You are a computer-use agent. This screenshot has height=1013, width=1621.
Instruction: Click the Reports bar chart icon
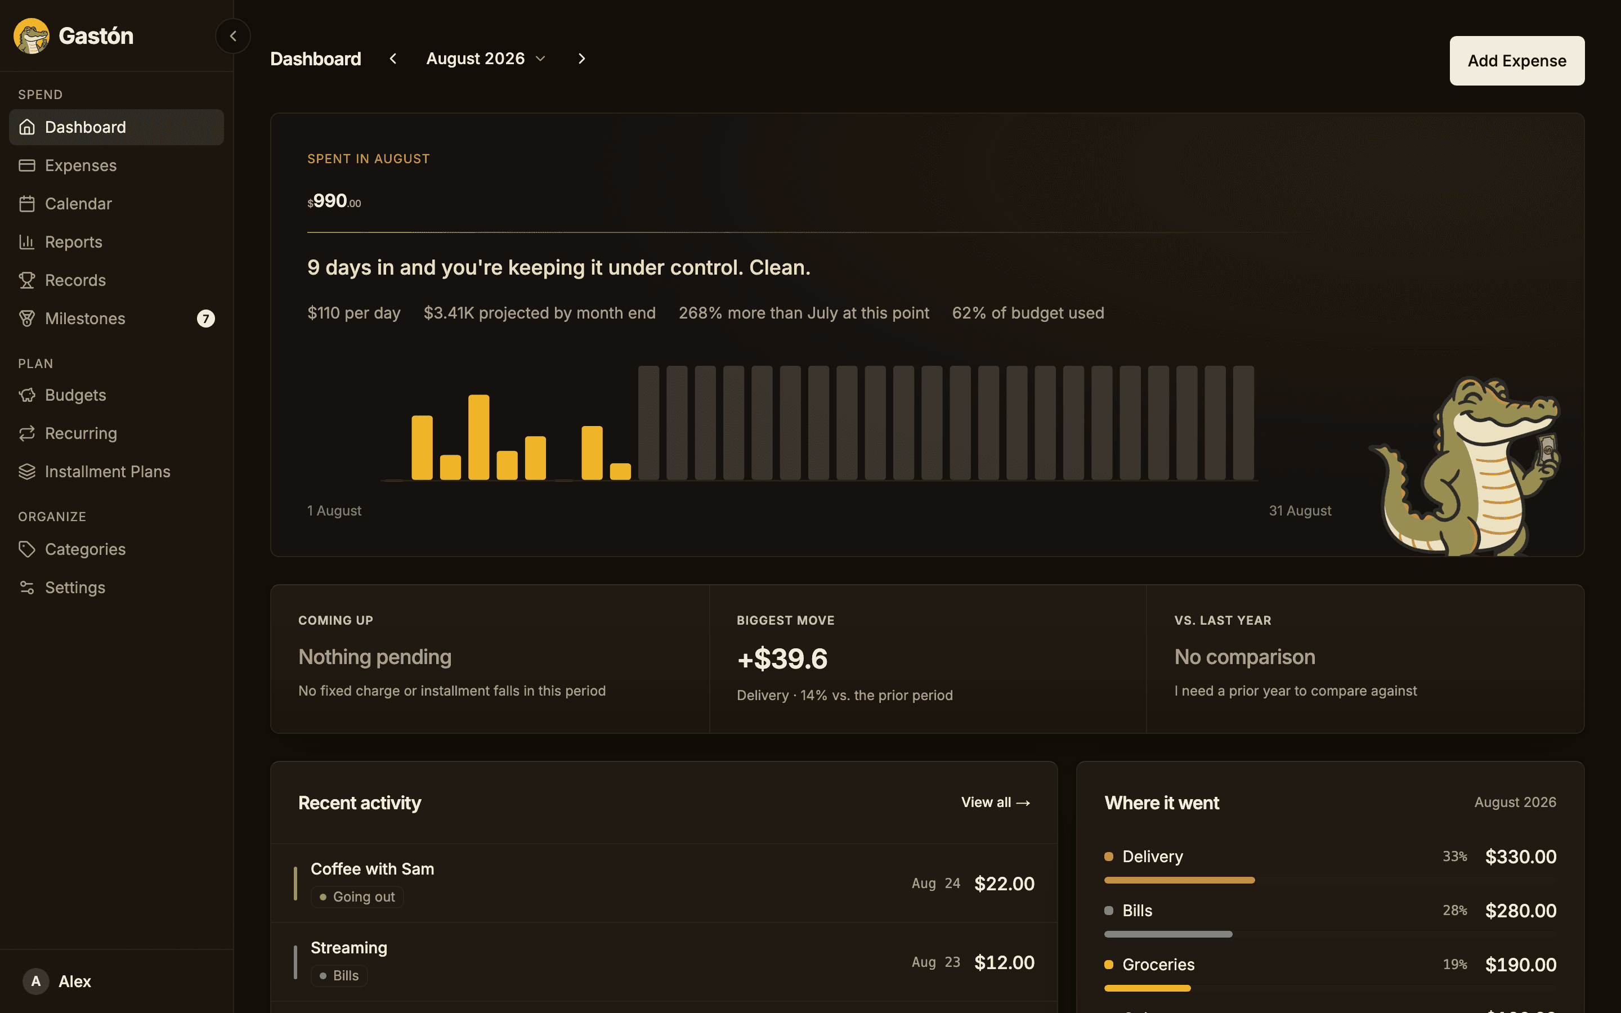27,242
